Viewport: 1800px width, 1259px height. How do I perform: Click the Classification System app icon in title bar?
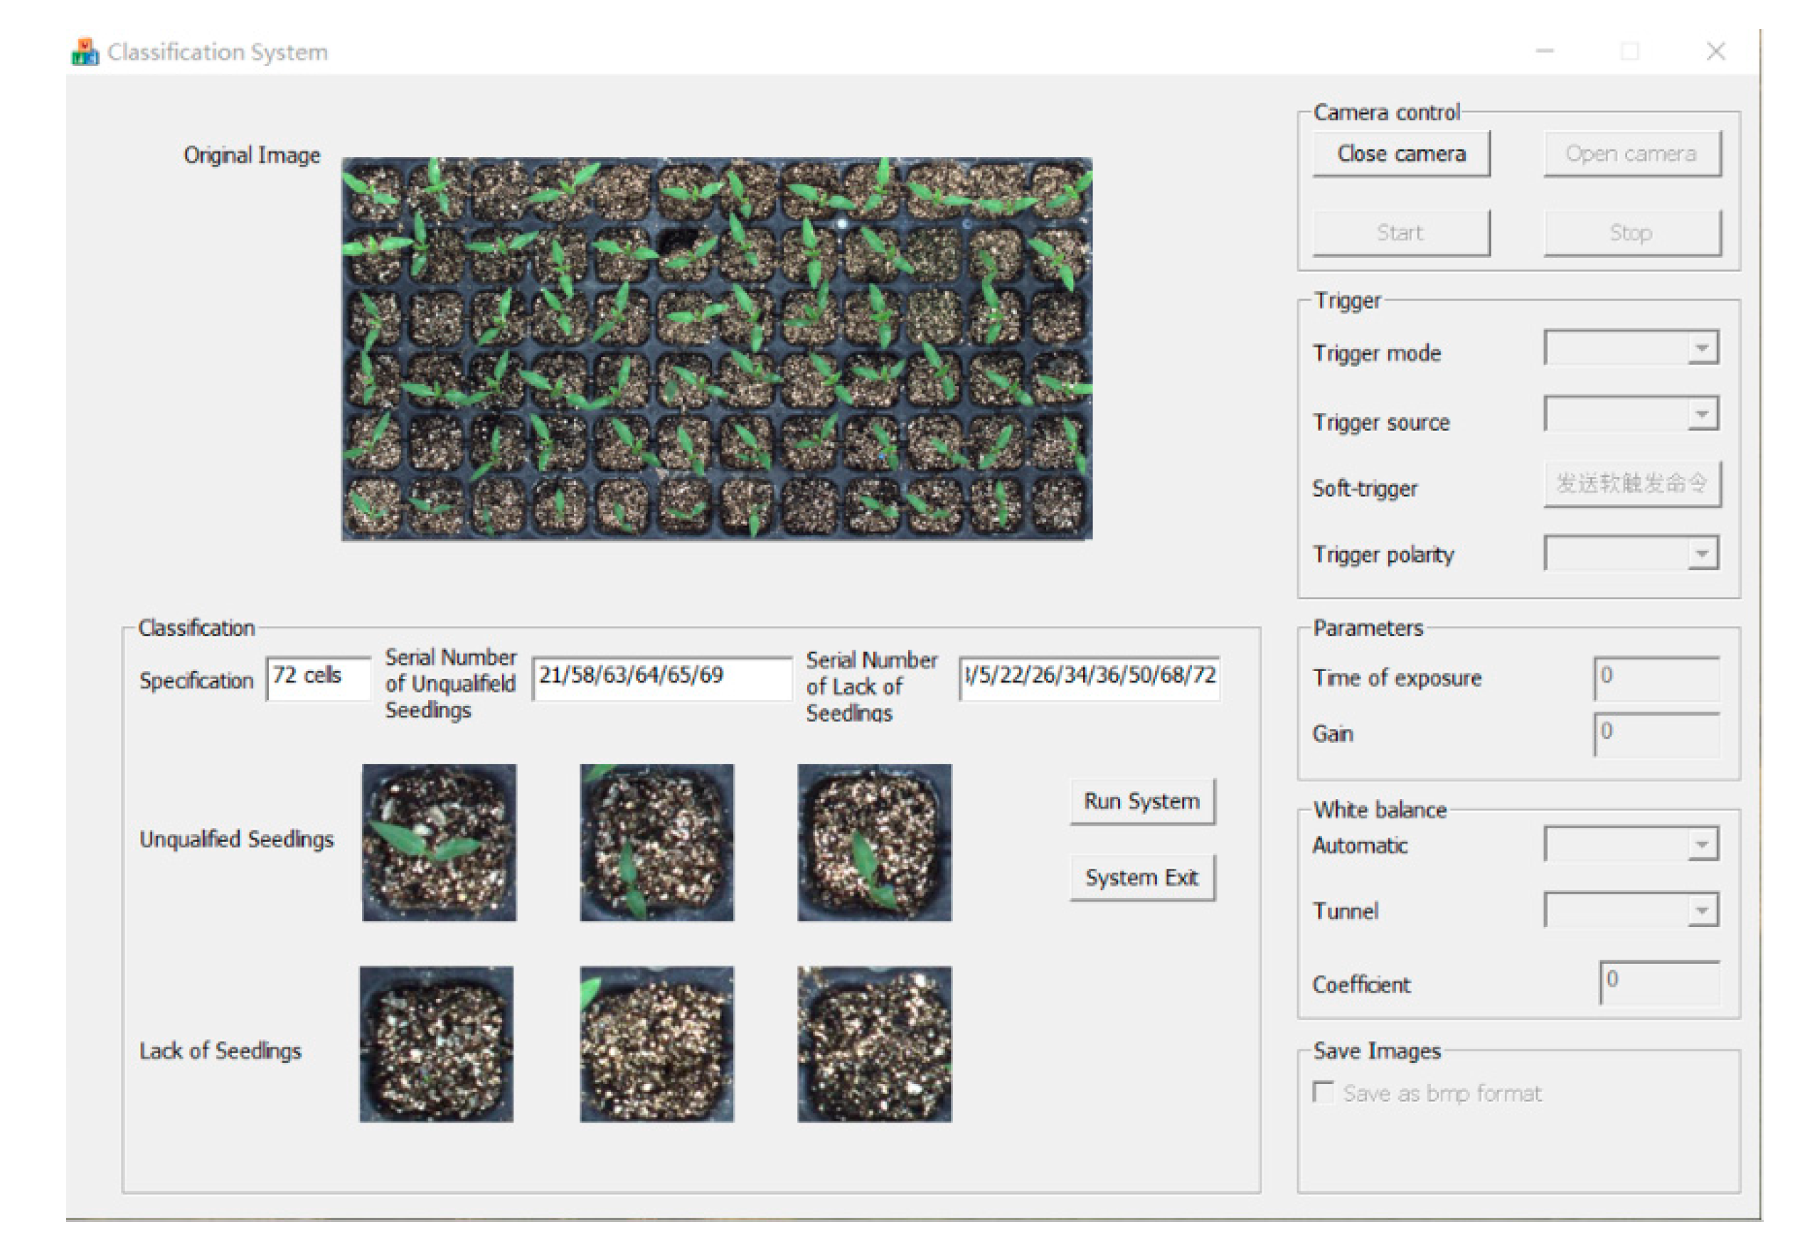tap(85, 52)
